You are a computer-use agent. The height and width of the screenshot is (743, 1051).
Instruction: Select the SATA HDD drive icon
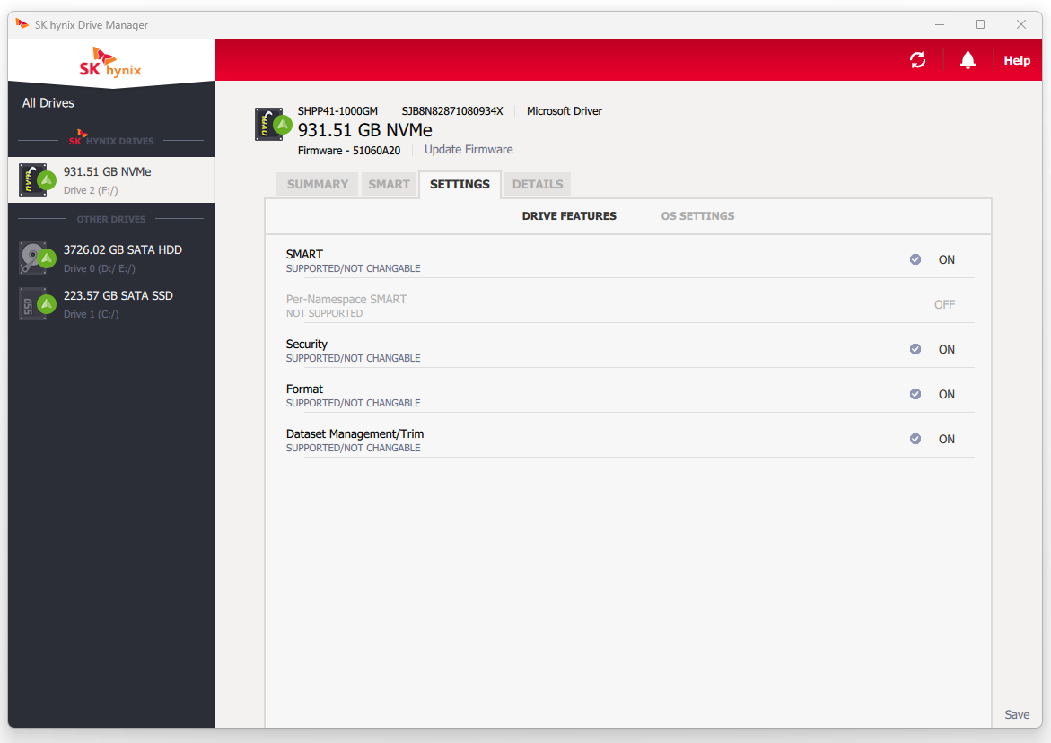coord(36,258)
